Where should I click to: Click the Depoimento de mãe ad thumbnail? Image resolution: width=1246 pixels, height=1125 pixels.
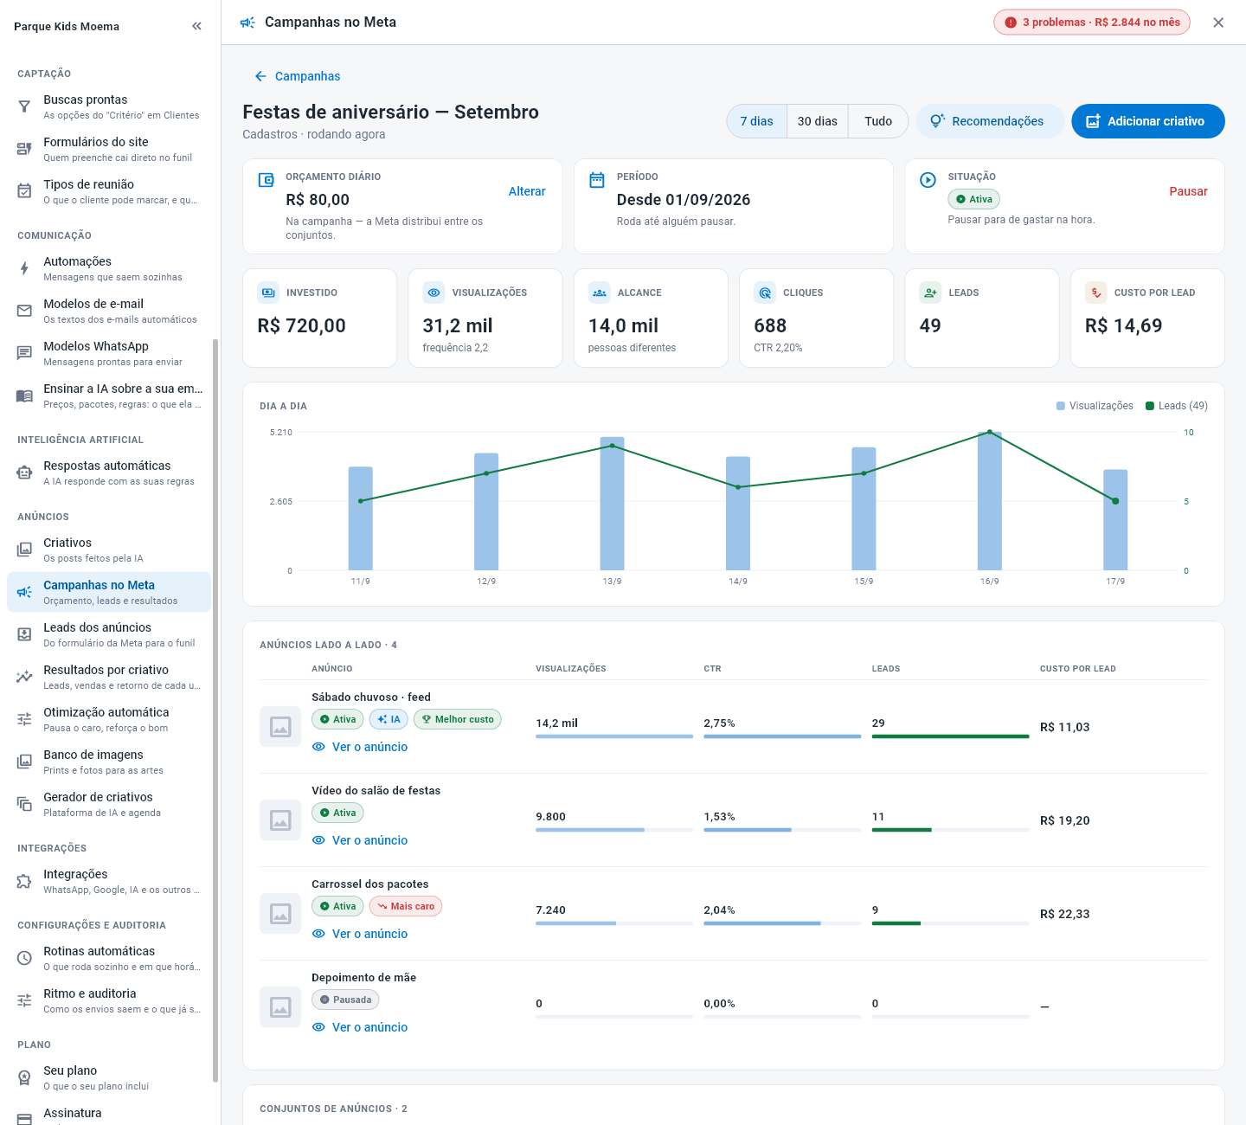(280, 1007)
